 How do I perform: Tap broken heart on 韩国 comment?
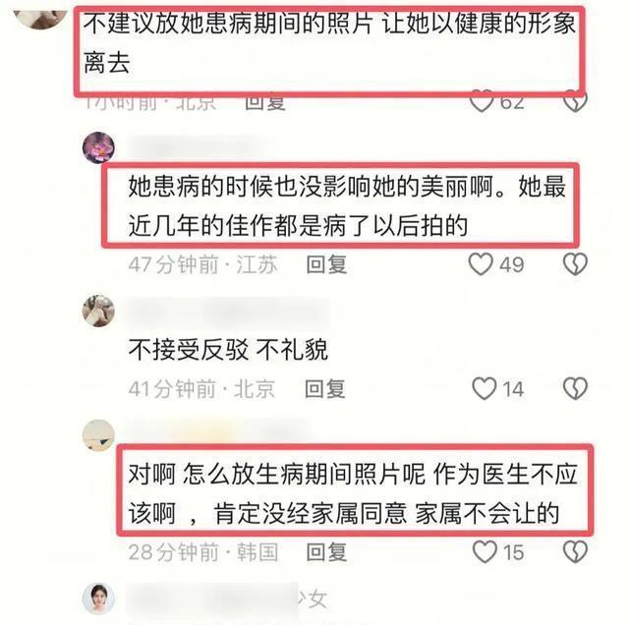[x=575, y=551]
